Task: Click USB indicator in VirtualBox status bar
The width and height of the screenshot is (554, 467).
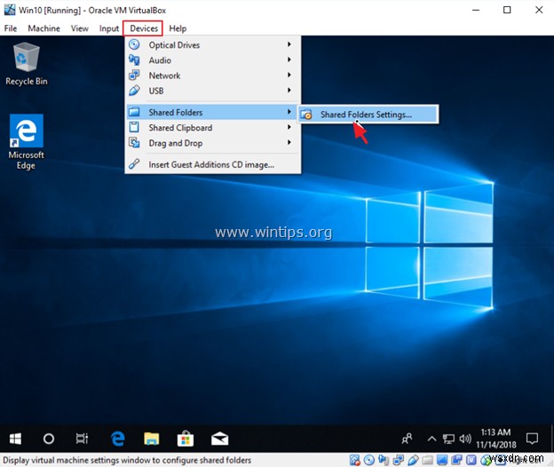Action: [x=413, y=460]
